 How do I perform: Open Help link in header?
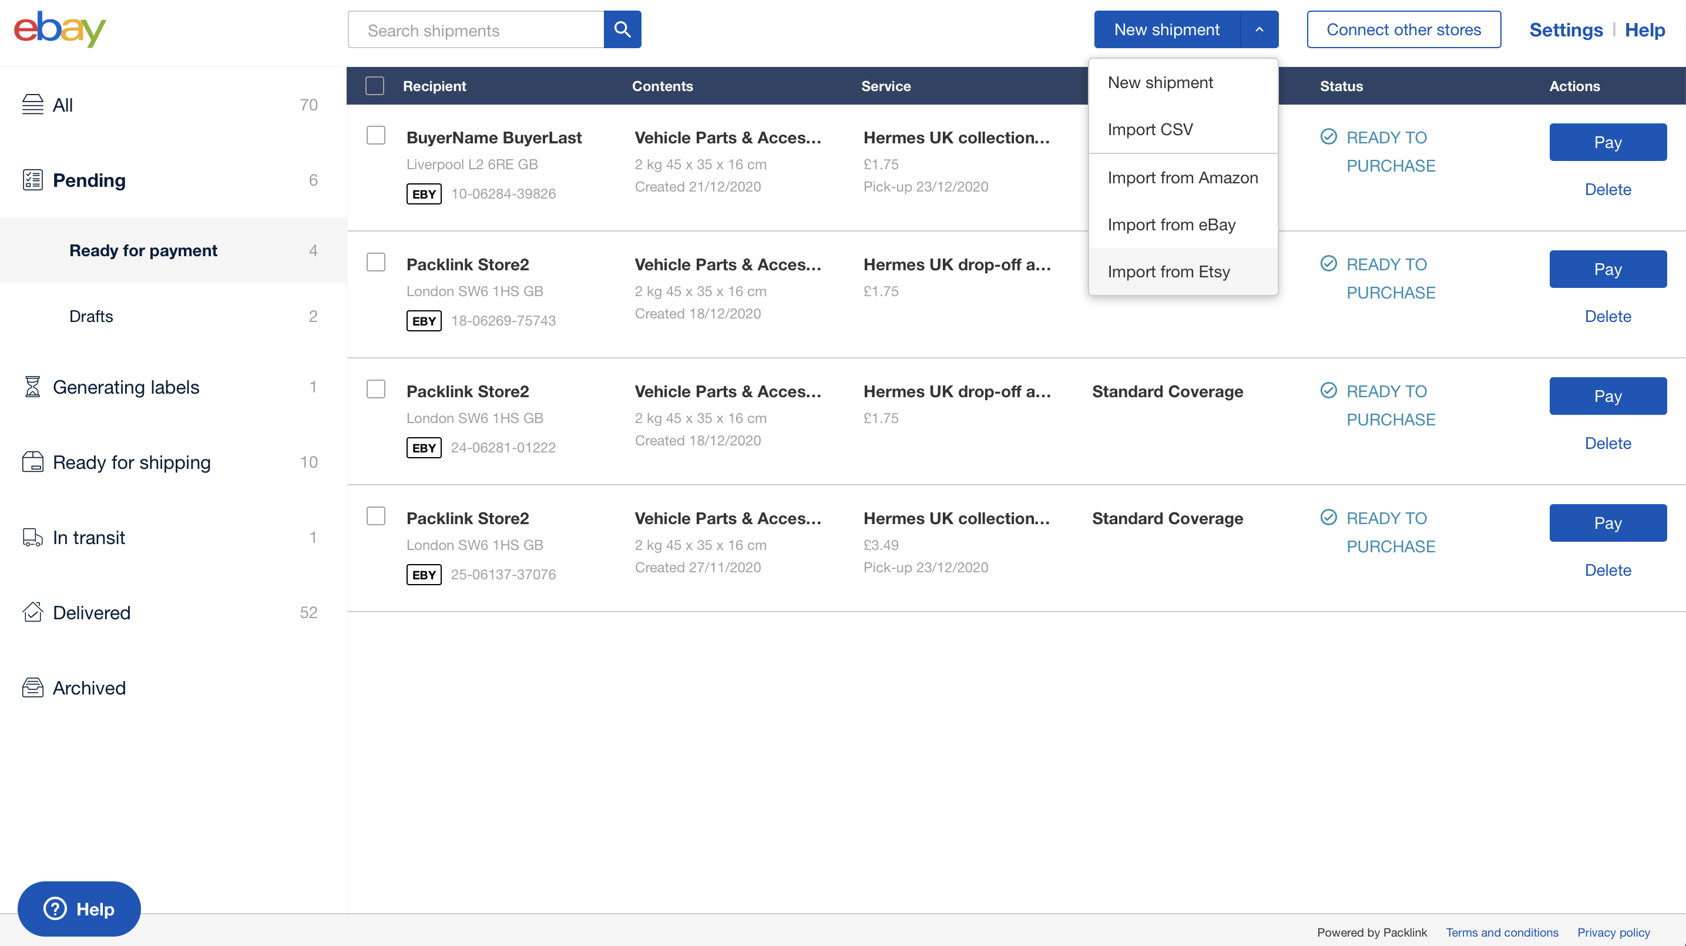pos(1645,30)
